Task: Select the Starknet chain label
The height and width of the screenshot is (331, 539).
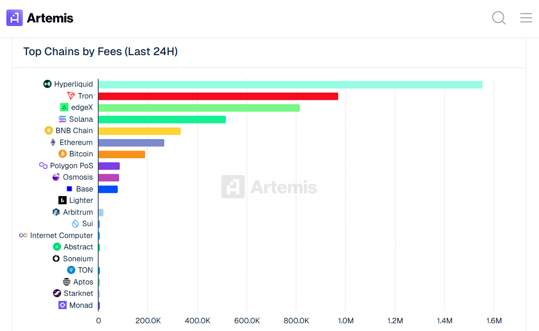Action: click(x=78, y=293)
